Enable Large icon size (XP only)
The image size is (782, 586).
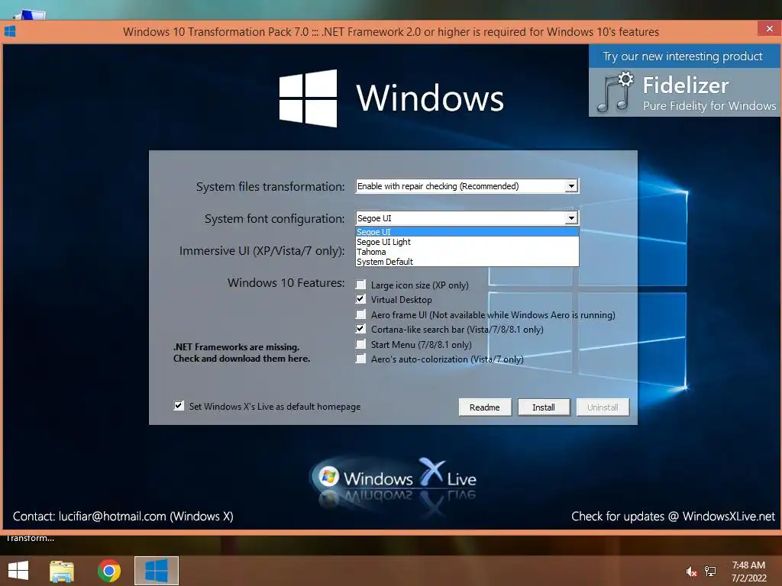360,285
